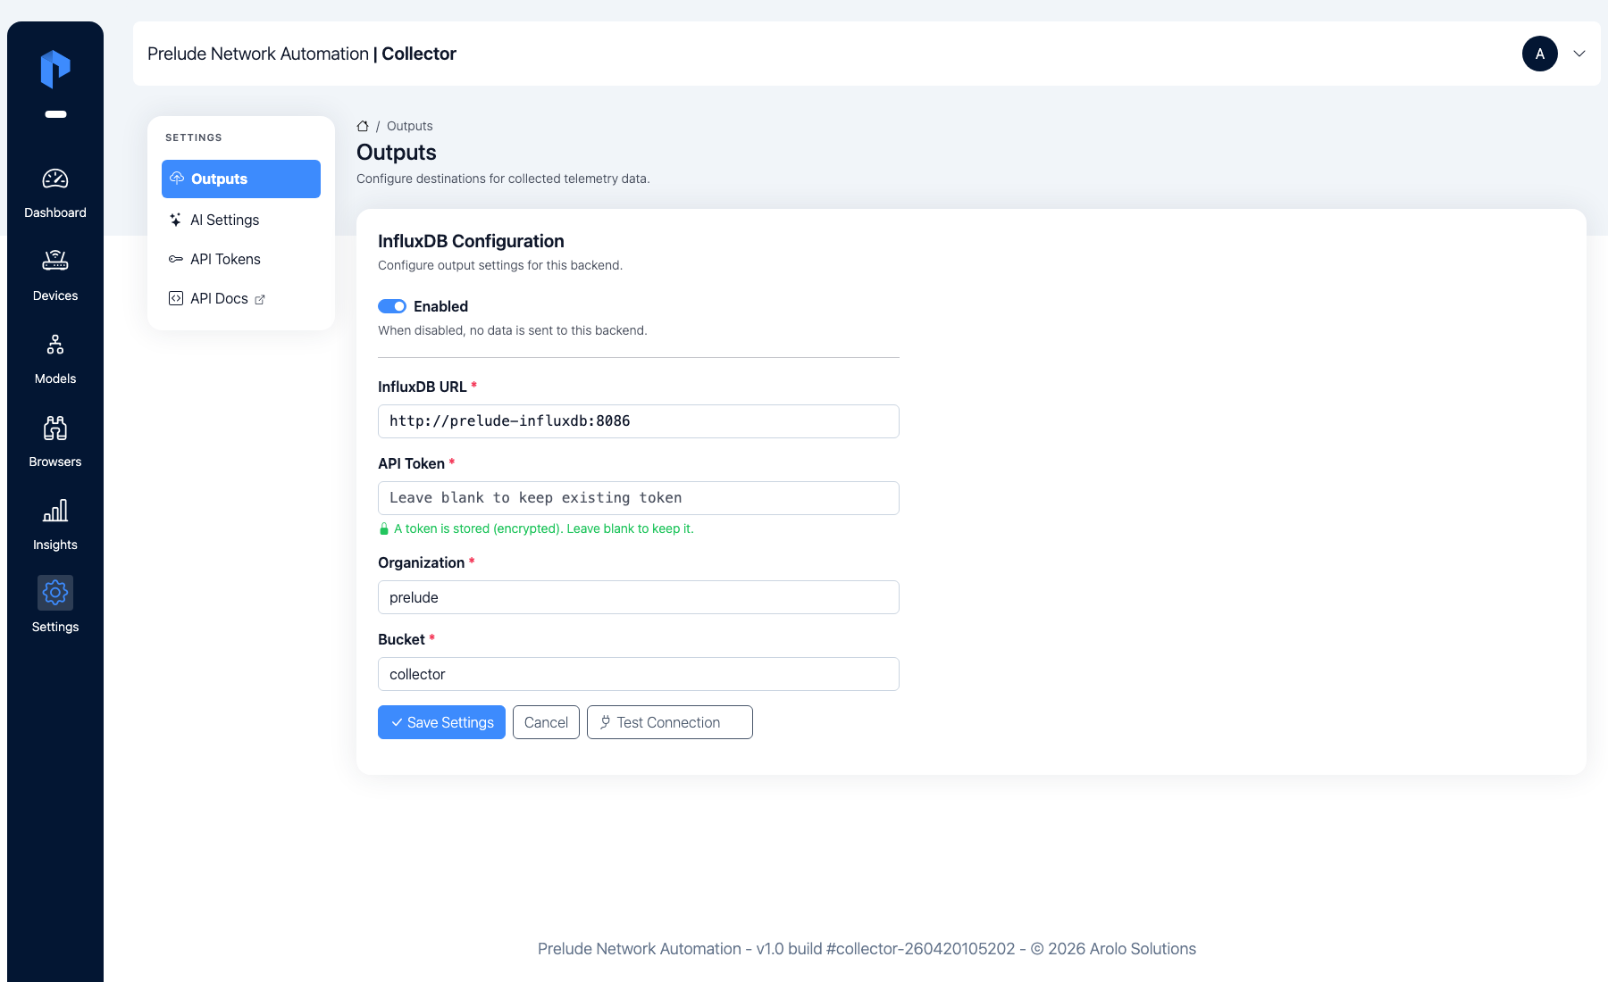Open the Dashboard gauge icon
Screen dimensions: 1608x982
point(55,179)
